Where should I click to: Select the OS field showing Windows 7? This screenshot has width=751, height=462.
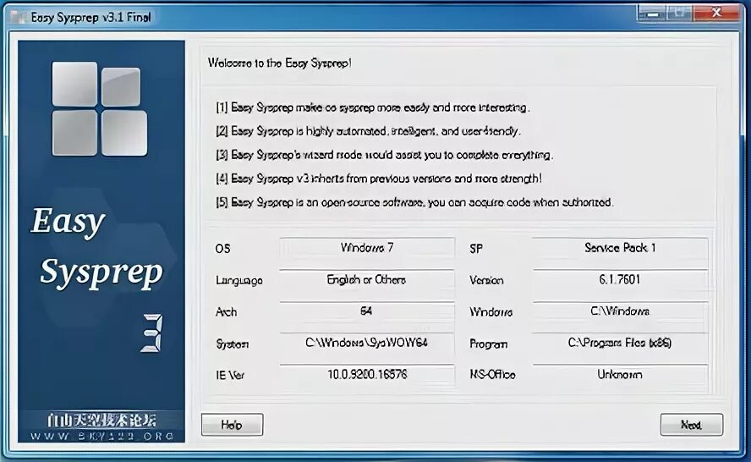point(367,248)
